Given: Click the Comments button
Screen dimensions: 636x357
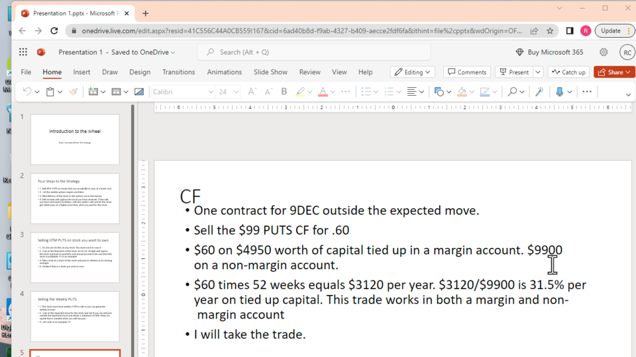Looking at the screenshot, I should click(x=467, y=72).
